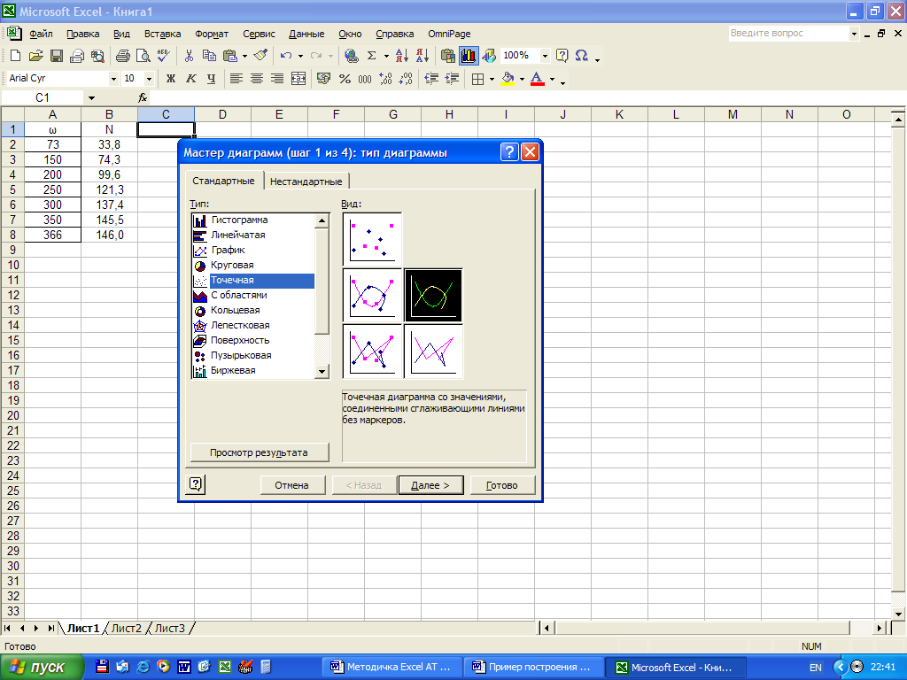907x680 pixels.
Task: Toggle italic formatting (К)
Action: (191, 79)
